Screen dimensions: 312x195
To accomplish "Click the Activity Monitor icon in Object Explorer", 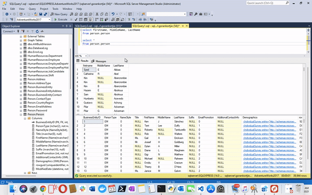I will (42, 31).
